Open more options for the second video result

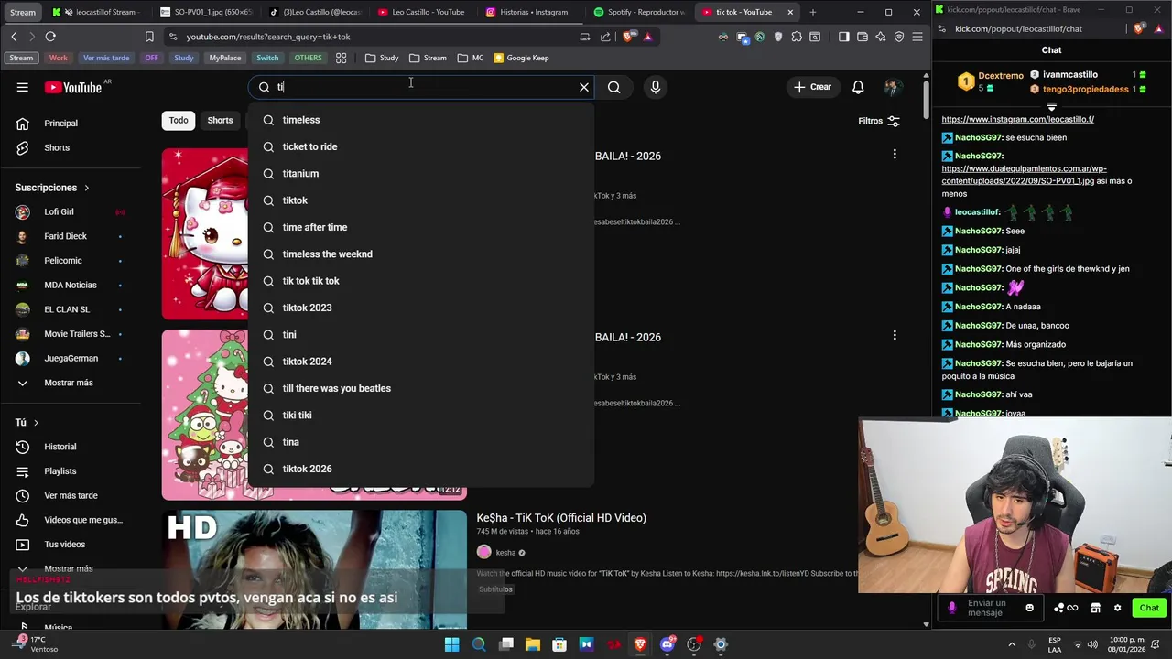click(895, 335)
